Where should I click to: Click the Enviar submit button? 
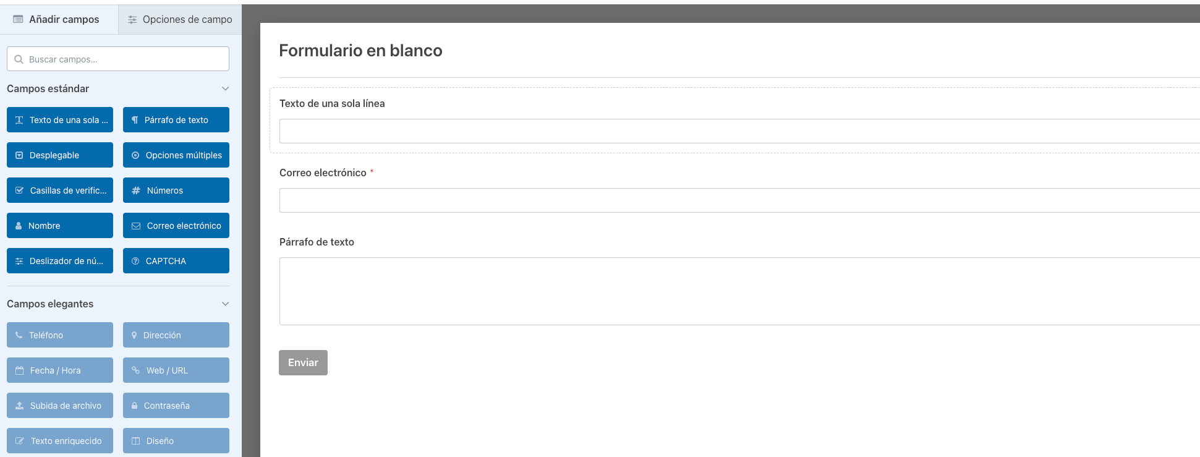pos(303,363)
